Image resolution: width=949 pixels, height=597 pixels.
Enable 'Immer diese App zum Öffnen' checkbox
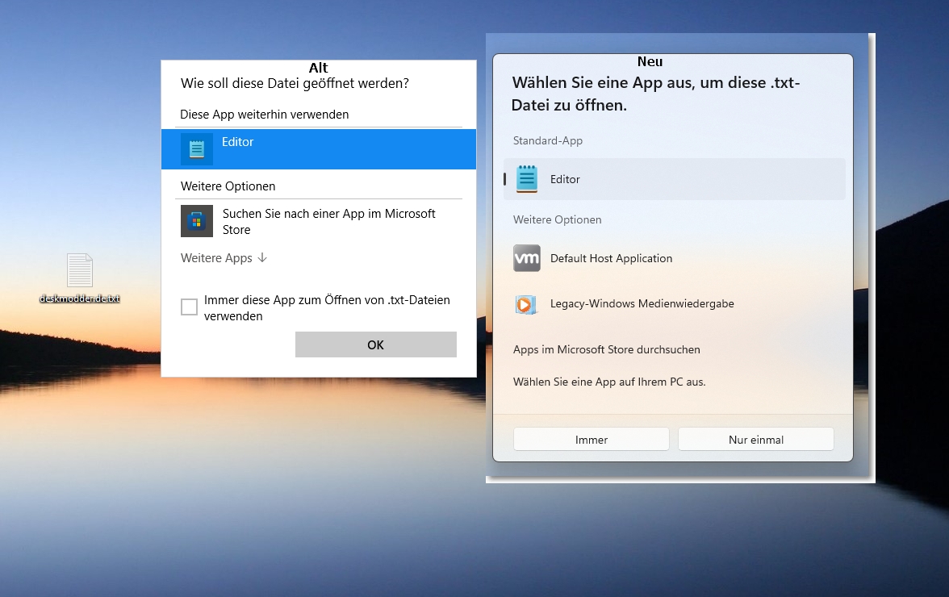(x=189, y=307)
